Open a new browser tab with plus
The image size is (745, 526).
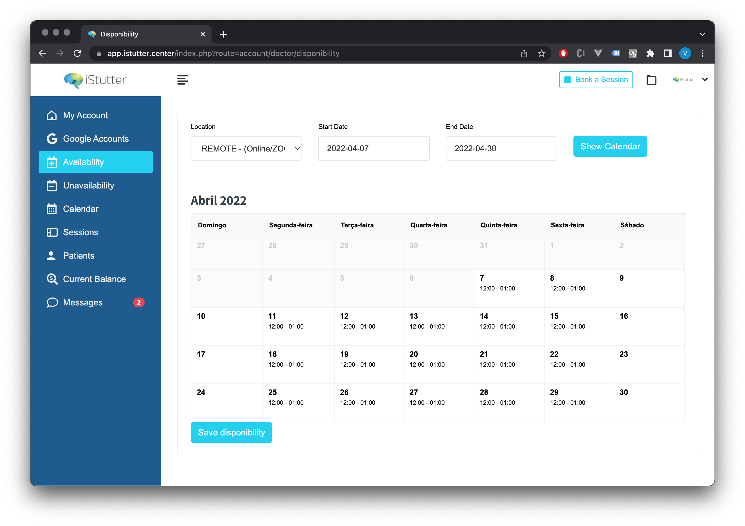pos(223,34)
